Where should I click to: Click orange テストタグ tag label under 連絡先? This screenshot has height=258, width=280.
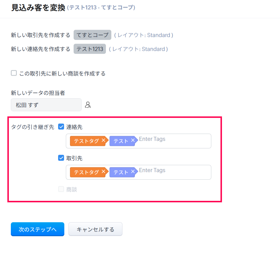pos(86,141)
